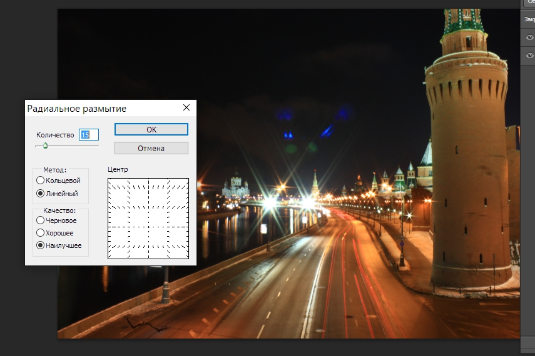Viewport: 535px width, 356px height.
Task: Choose Наилучшее quality radio button
Action: (x=41, y=245)
